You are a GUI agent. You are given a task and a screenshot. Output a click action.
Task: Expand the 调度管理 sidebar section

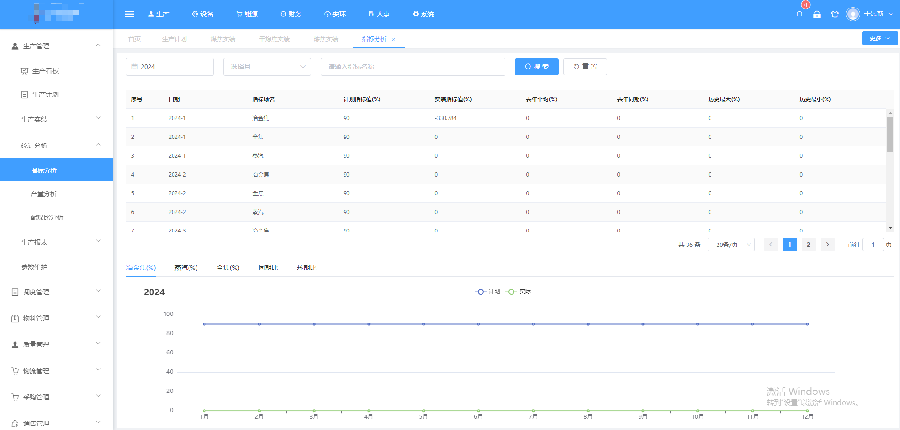56,292
